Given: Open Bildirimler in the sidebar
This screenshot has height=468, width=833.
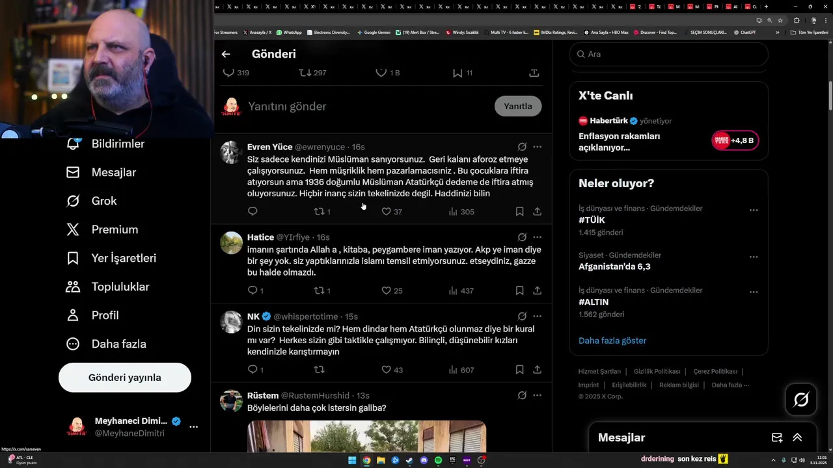Looking at the screenshot, I should pyautogui.click(x=105, y=144).
